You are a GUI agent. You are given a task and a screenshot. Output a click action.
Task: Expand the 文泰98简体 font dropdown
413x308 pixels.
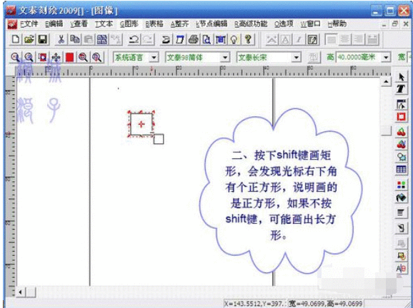[225, 57]
